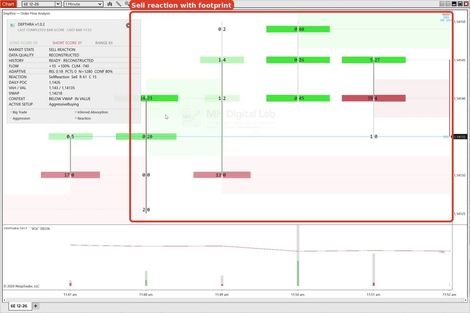Click the Inferred Absorption legend entry
Image resolution: width=470 pixels, height=313 pixels.
tap(91, 112)
